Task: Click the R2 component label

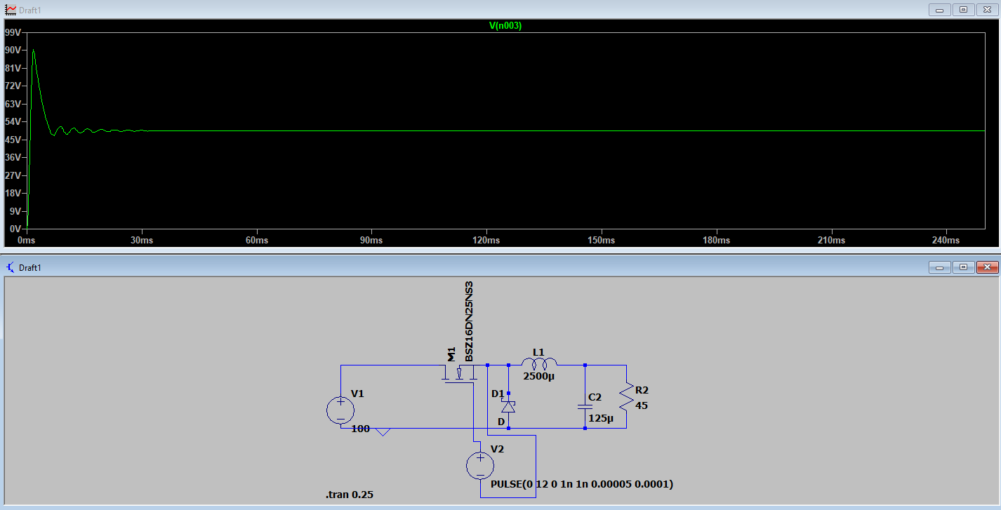Action: (x=642, y=389)
